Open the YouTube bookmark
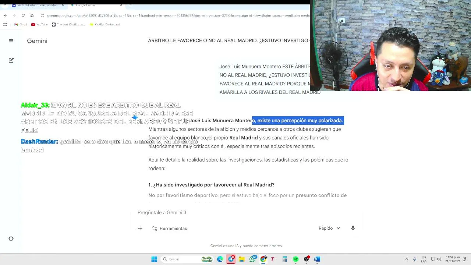Viewport: 471px width, 265px height. coord(39,24)
